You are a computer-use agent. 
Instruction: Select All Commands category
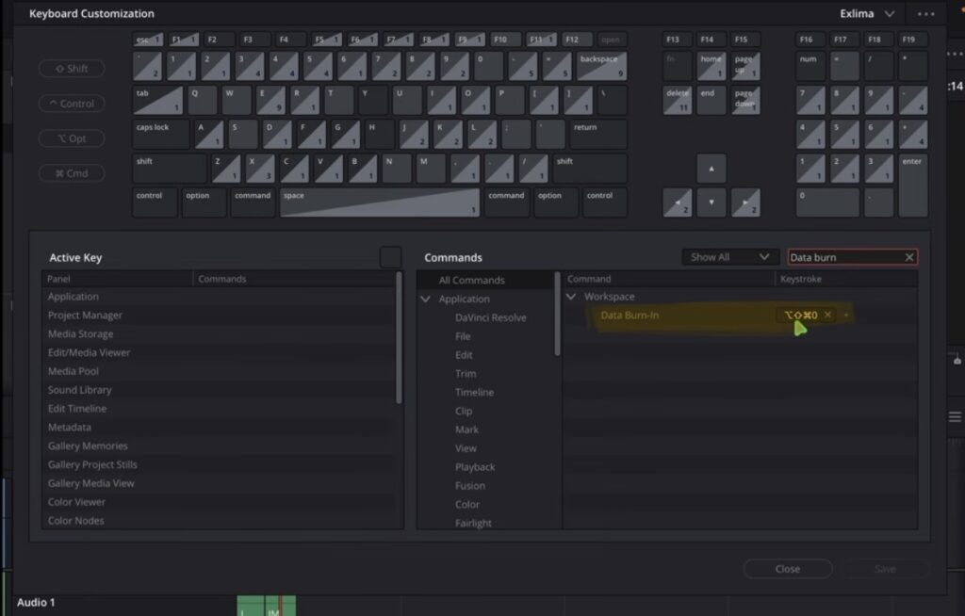471,280
